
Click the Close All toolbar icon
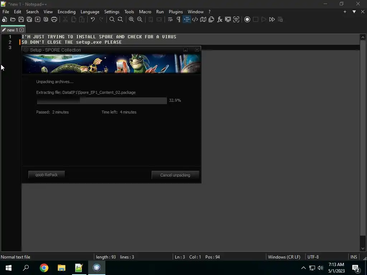pos(46,19)
